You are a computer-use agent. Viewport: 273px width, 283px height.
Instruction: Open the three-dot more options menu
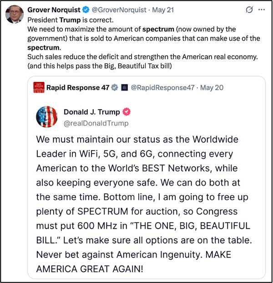(261, 10)
